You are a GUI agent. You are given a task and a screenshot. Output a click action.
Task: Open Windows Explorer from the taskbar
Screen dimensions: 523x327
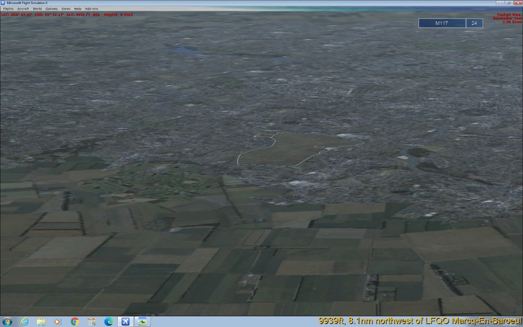tap(41, 322)
